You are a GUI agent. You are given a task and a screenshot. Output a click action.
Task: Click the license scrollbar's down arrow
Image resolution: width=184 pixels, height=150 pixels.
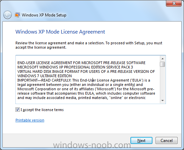(163, 101)
